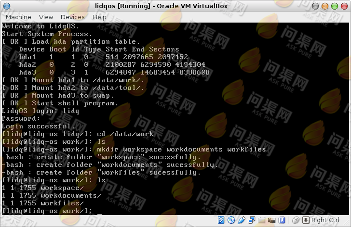The image size is (351, 227).
Task: Click the '1755 workdocuments/' listing row
Action: [52, 196]
